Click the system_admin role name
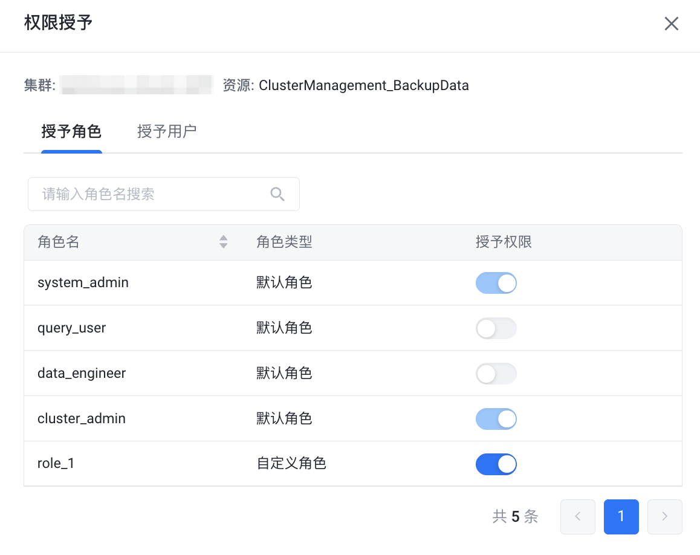700x555 pixels. (83, 282)
